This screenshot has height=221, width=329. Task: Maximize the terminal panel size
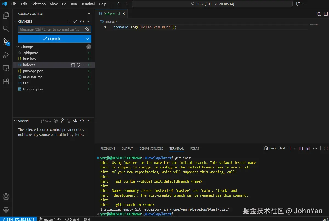tap(326, 148)
